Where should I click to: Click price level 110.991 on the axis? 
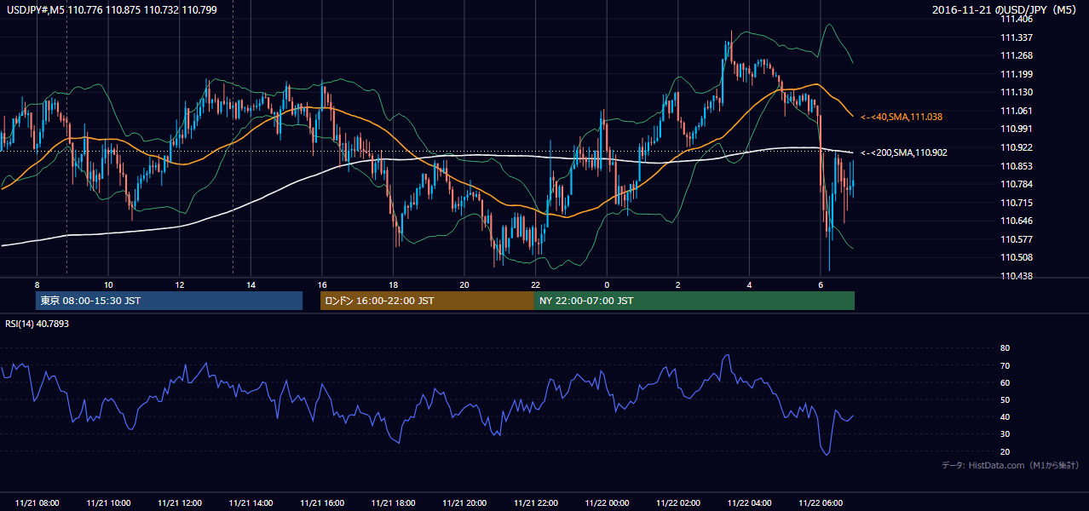coord(1017,129)
